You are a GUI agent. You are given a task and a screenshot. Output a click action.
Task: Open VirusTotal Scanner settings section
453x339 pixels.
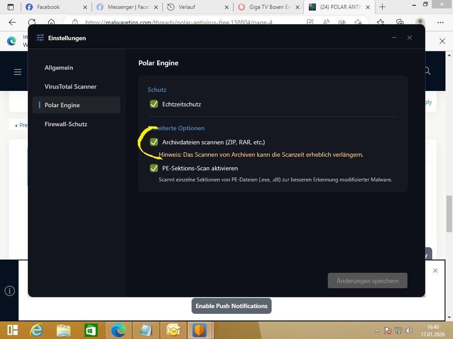tap(70, 87)
